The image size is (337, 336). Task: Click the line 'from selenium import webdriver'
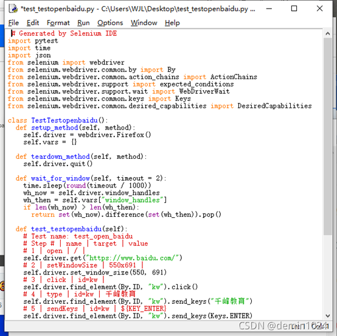(66, 63)
